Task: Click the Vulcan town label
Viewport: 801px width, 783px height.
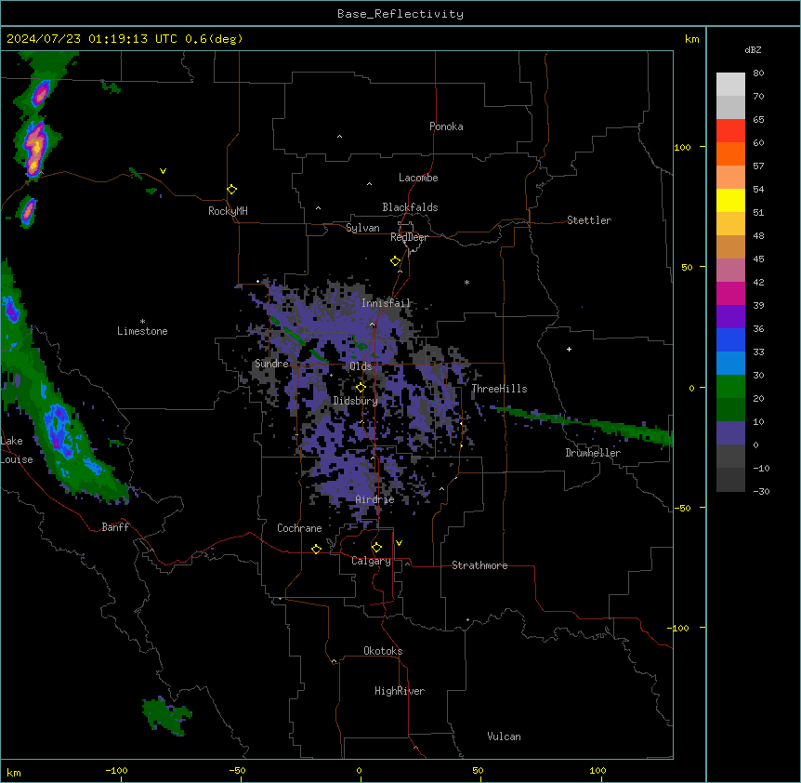Action: [505, 737]
